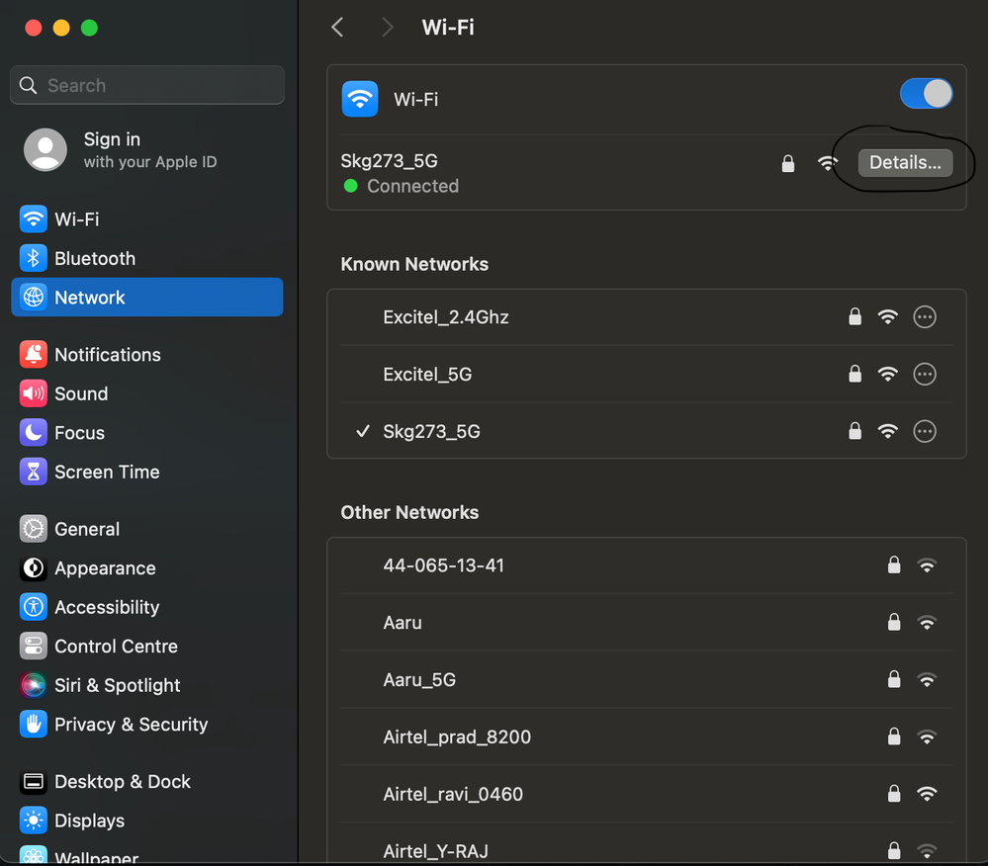Viewport: 988px width, 866px height.
Task: Click the search magnifier icon
Action: 29,85
